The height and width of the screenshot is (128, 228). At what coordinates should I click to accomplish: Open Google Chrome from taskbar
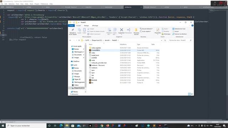point(102,126)
